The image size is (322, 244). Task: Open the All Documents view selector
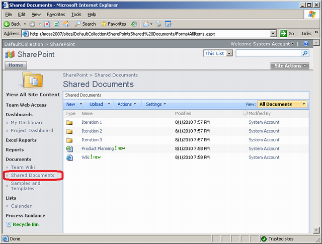click(x=282, y=104)
